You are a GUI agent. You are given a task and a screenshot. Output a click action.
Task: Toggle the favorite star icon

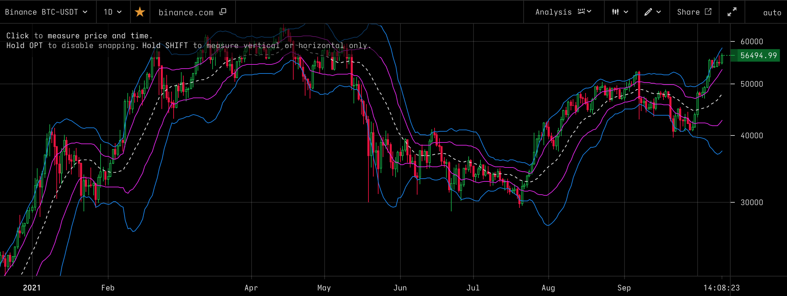[140, 12]
